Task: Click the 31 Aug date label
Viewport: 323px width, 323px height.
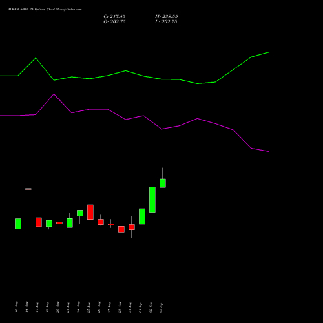Action: coord(130,307)
